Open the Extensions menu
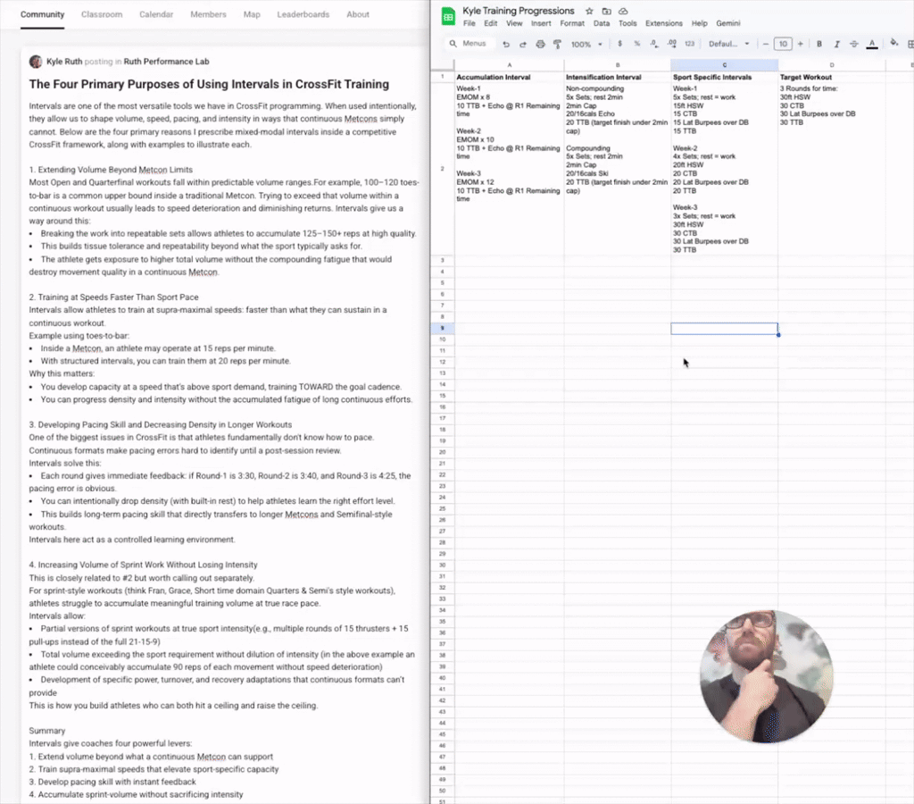Viewport: 914px width, 804px height. tap(663, 23)
